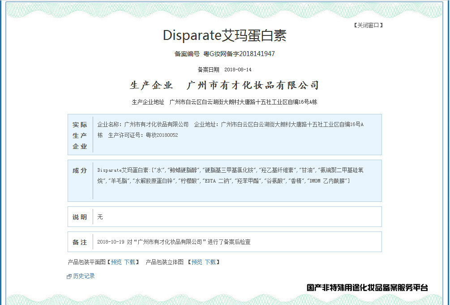Click the 实际生产企业 row label
This screenshot has width=450, height=305.
[80, 135]
